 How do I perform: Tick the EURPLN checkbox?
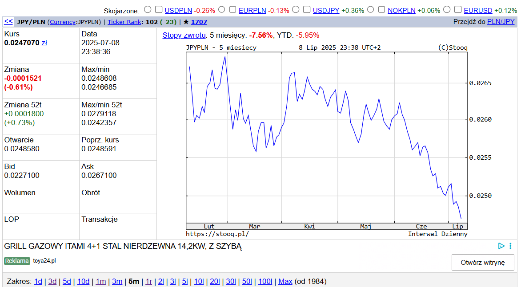pos(233,10)
